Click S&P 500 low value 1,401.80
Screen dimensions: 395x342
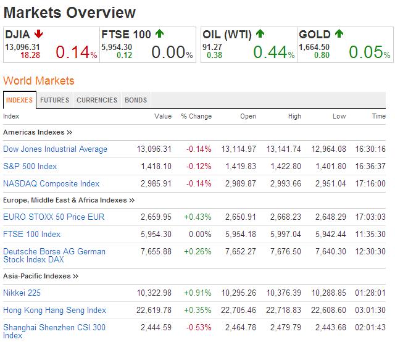pos(331,166)
